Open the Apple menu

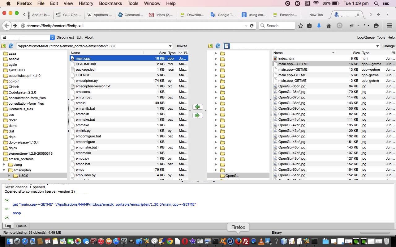8,3
